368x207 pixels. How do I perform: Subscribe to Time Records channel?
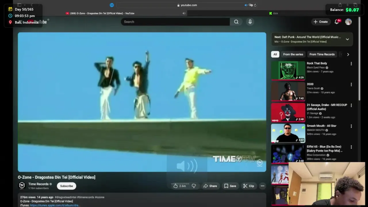point(66,186)
